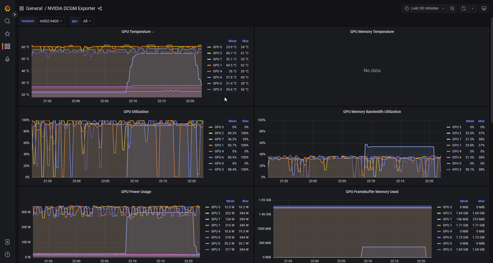Click the 373 MiB max value for GPU 7
The height and width of the screenshot is (263, 493).
pos(479,219)
